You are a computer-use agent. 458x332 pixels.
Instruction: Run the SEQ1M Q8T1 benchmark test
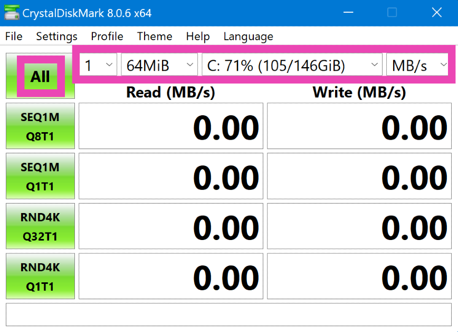tap(40, 126)
